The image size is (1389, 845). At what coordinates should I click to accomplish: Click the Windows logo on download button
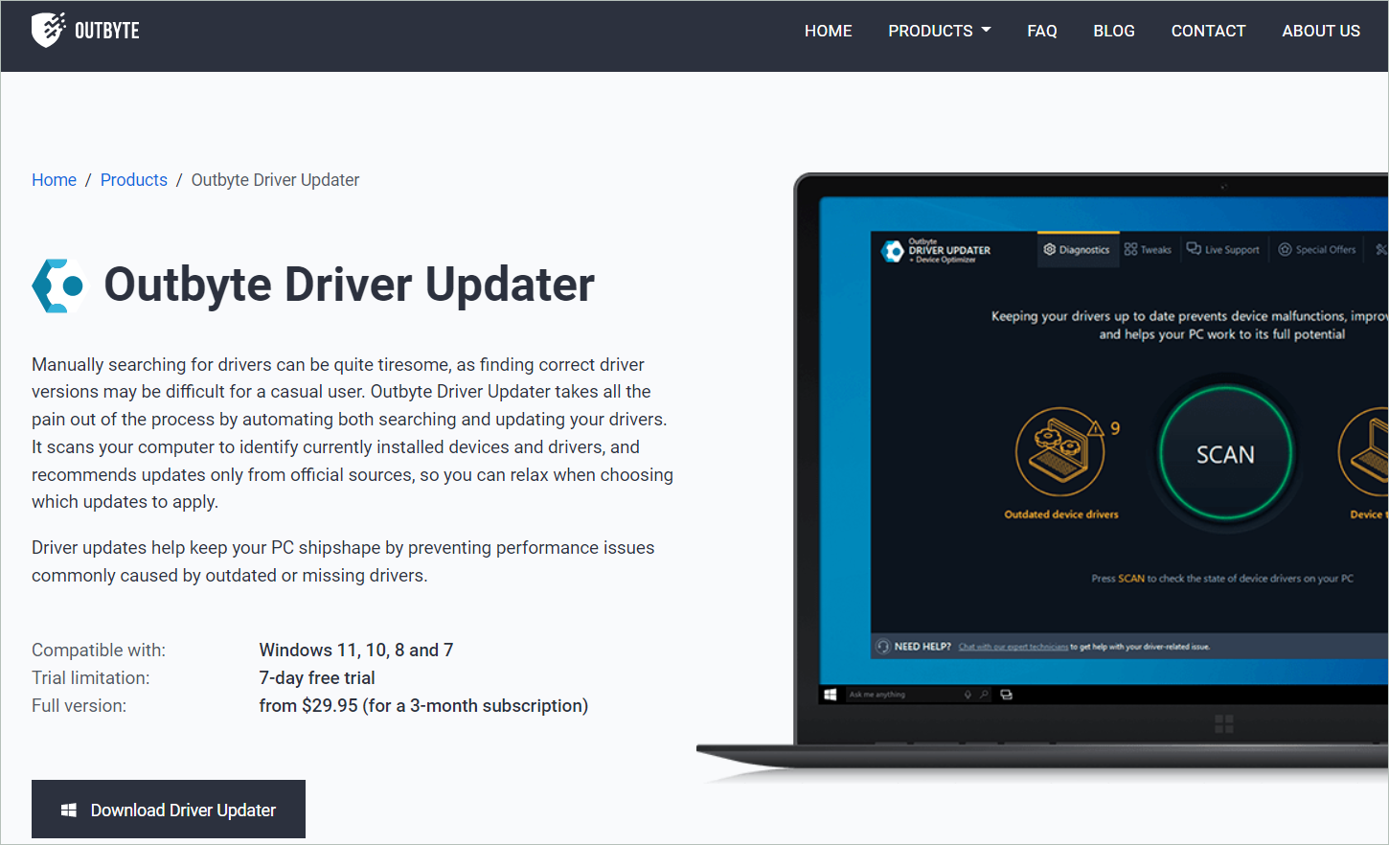click(69, 811)
